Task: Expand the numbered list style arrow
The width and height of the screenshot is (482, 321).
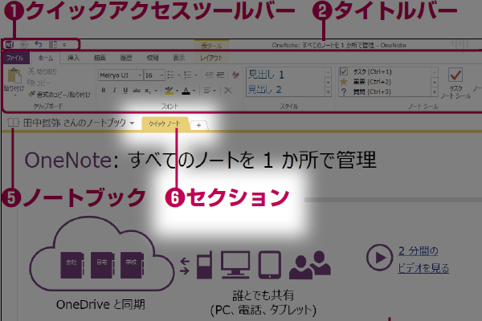Action: pyautogui.click(x=195, y=75)
